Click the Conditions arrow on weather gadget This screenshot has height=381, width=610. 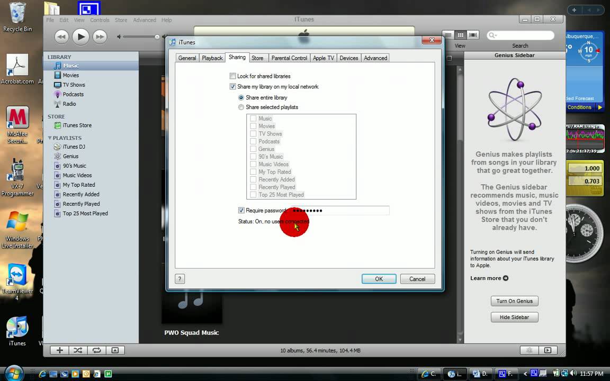(600, 107)
